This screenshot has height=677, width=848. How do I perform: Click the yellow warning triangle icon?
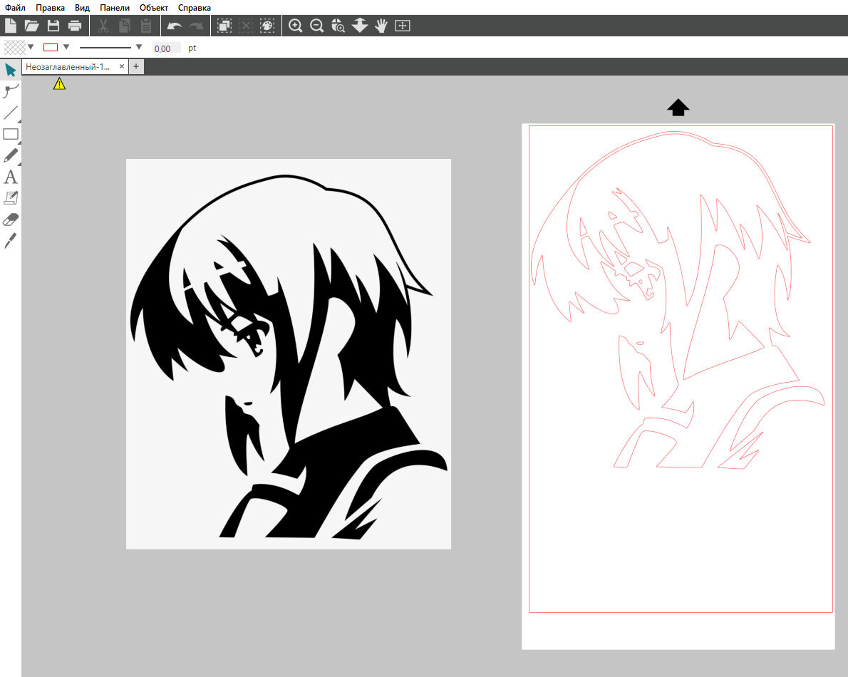tap(59, 84)
